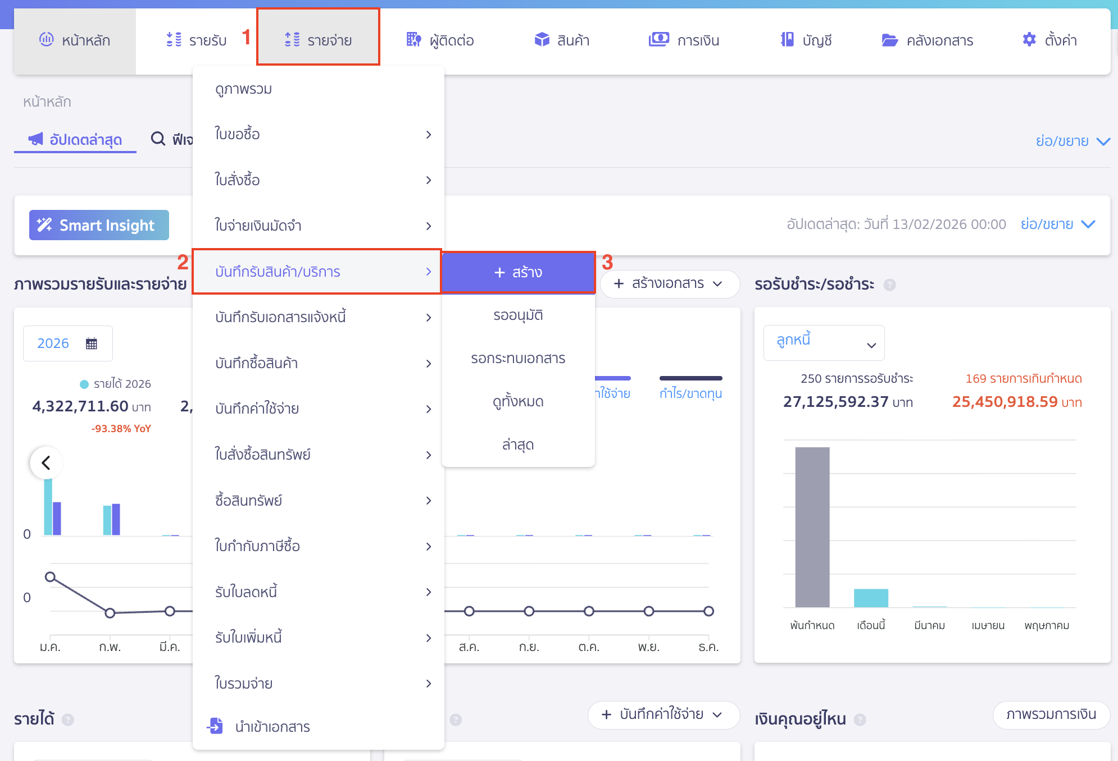This screenshot has width=1118, height=761.
Task: Open the ผู้ติดต่อ contacts section
Action: coord(440,40)
